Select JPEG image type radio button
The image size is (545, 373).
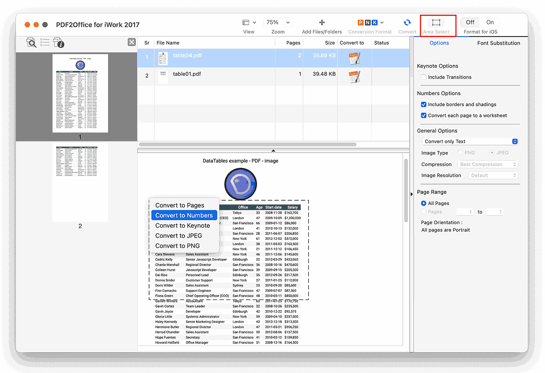(x=492, y=153)
